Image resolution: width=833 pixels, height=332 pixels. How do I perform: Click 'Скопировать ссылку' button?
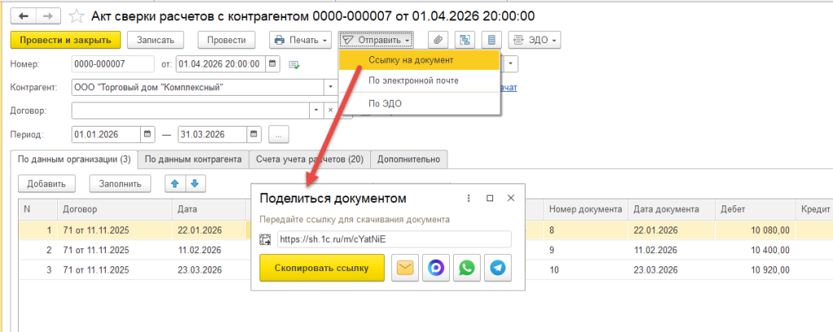click(x=321, y=268)
